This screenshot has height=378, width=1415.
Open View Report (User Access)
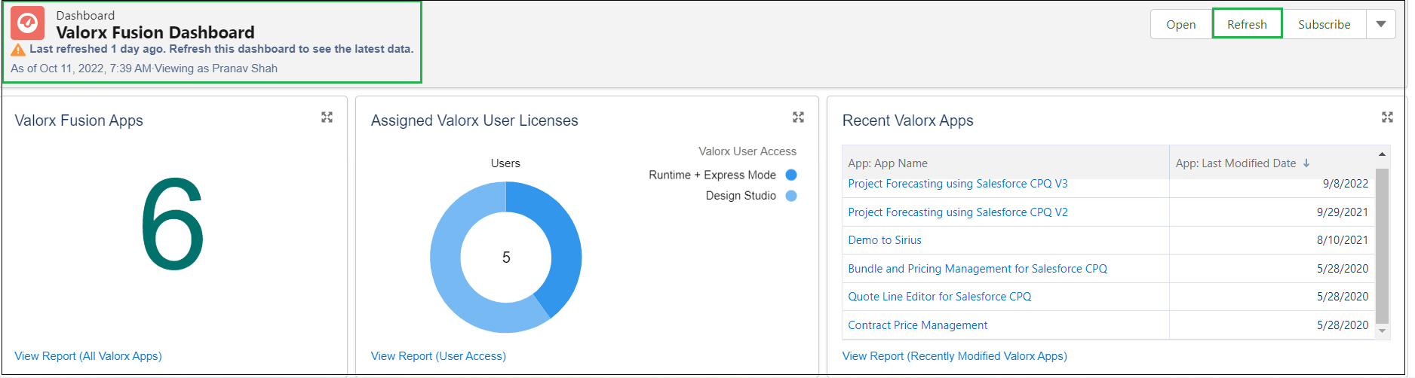438,356
